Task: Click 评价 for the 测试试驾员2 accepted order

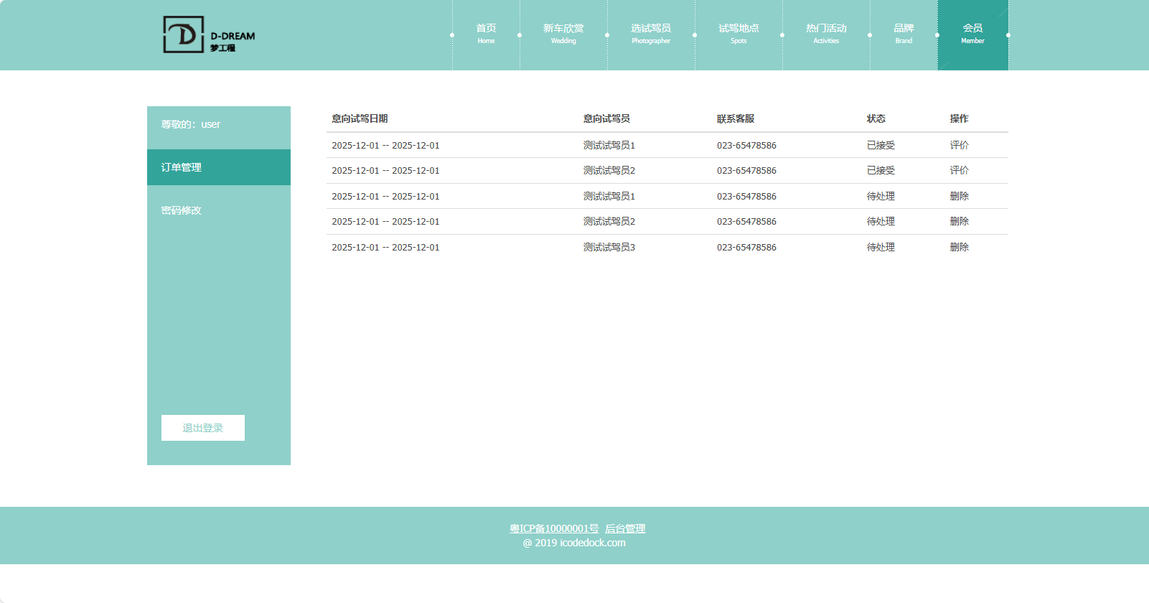Action: (959, 170)
